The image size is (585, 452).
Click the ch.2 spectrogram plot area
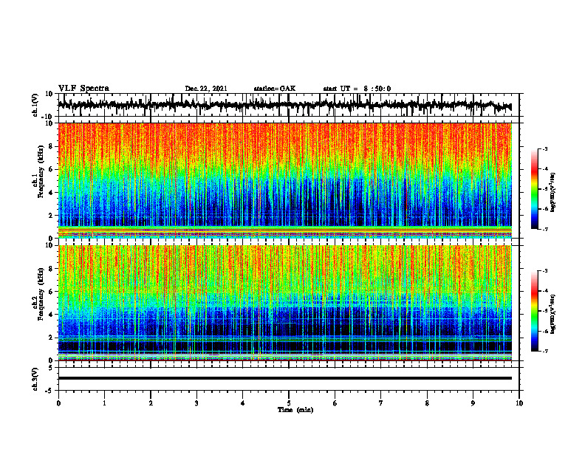[x=285, y=303]
